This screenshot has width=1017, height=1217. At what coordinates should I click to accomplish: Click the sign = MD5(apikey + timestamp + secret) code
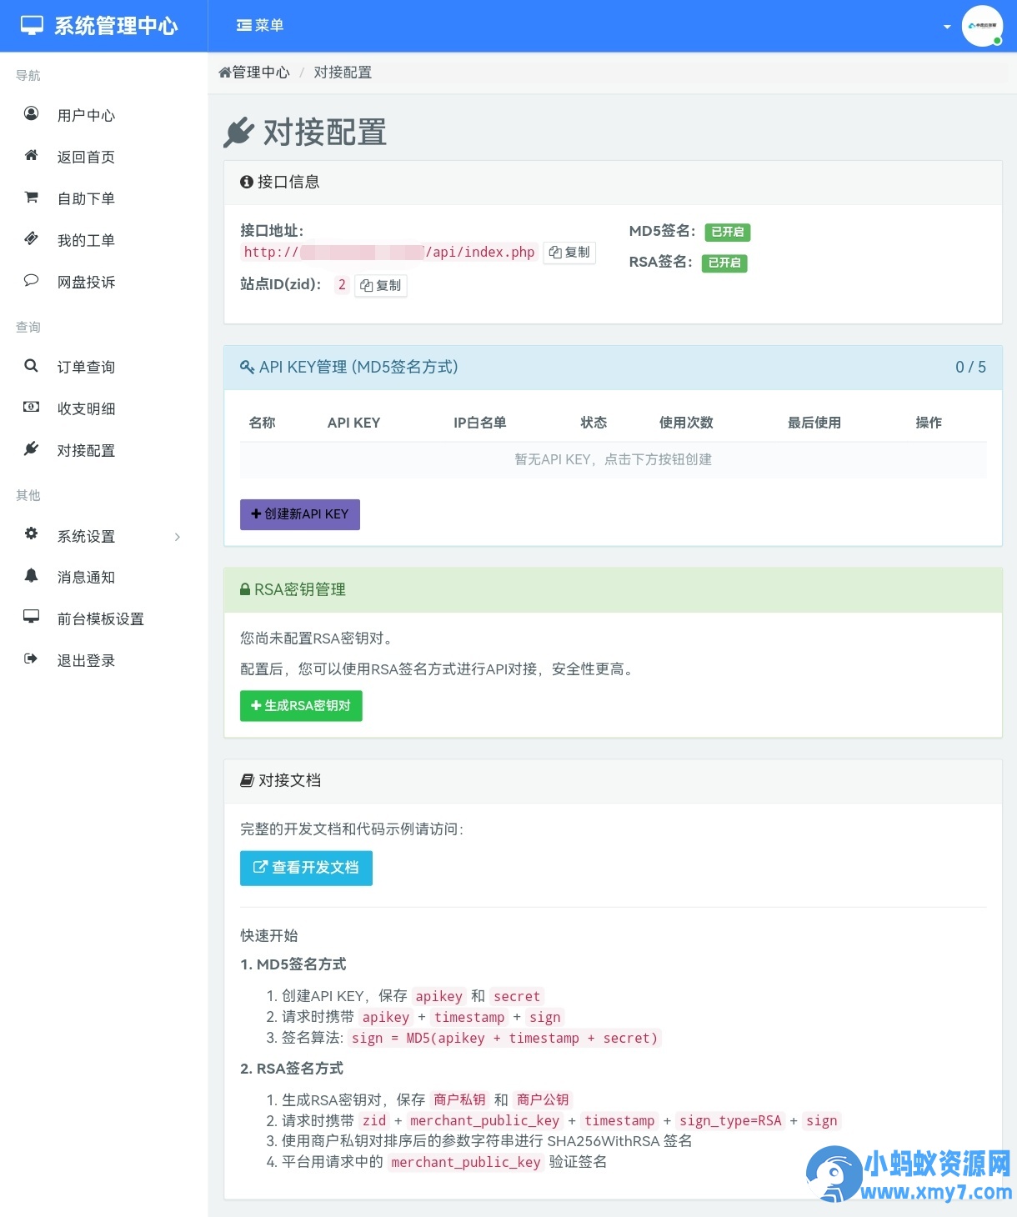[504, 1038]
